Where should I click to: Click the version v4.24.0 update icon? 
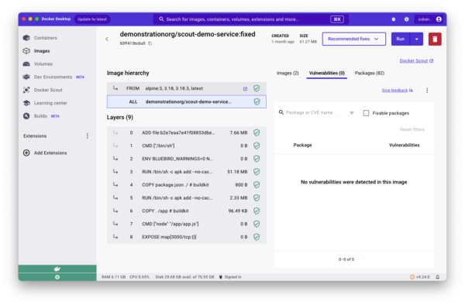pos(412,277)
